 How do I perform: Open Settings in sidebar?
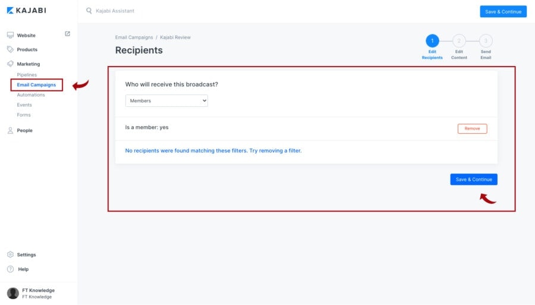coord(26,255)
